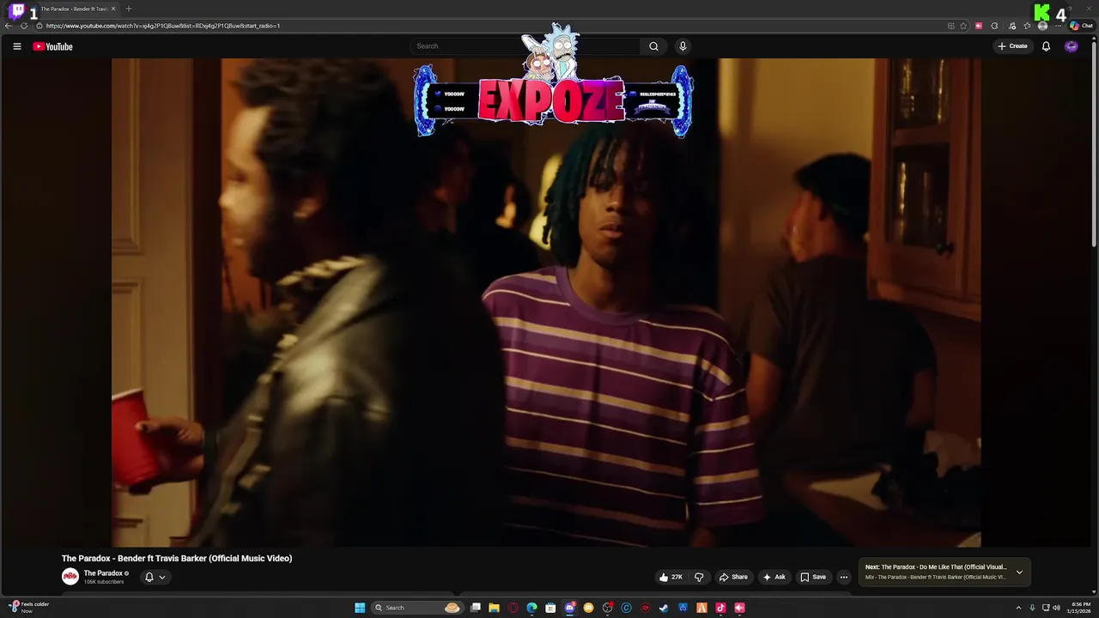Open Steam from taskbar

(664, 608)
